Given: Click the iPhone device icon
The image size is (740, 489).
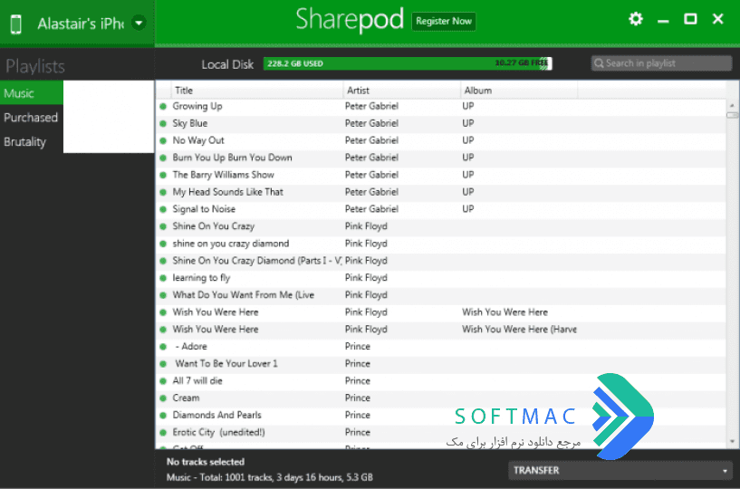Looking at the screenshot, I should [16, 24].
